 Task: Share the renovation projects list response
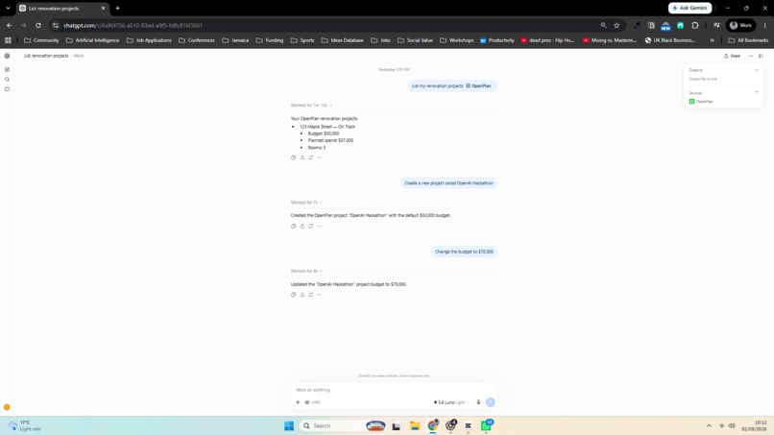tap(302, 157)
